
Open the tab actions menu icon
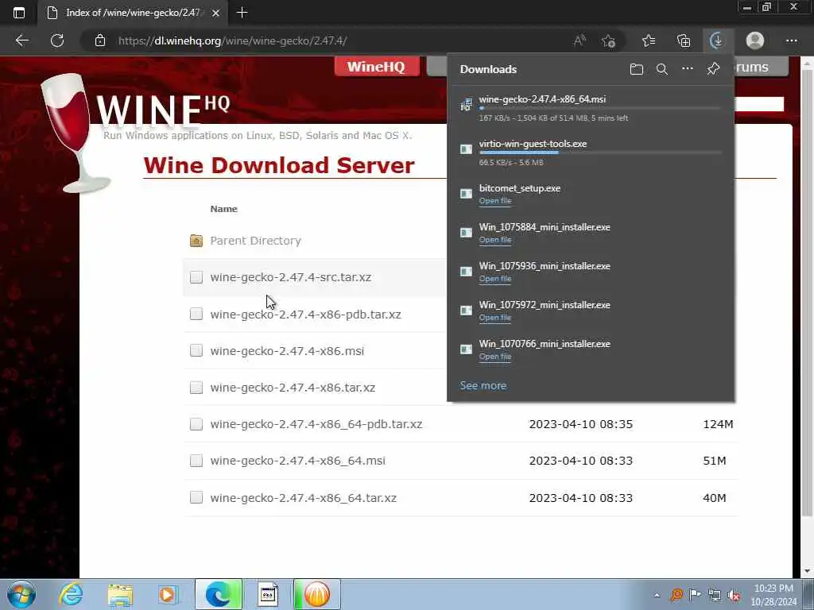[19, 13]
